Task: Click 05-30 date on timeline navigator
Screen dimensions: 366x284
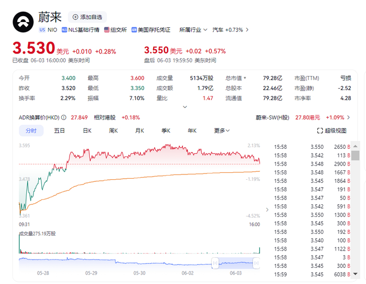Action: [x=140, y=273]
